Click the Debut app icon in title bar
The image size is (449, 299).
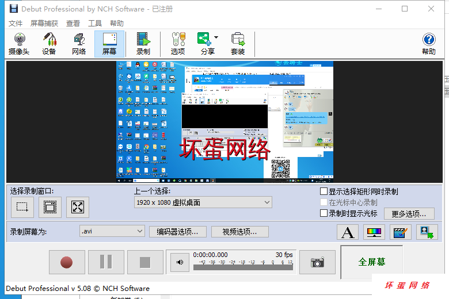(13, 9)
